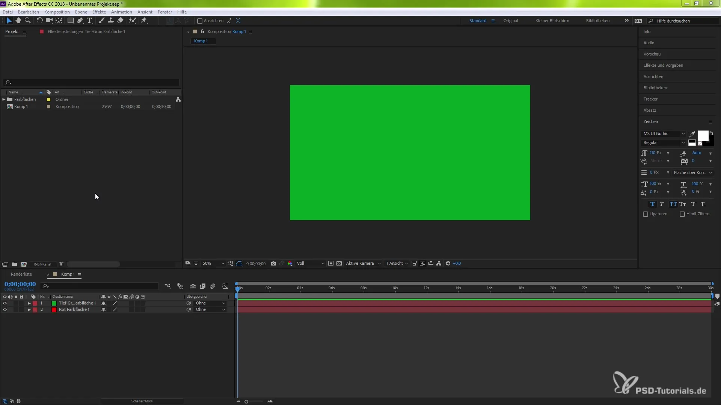
Task: Select the Pen tool
Action: pos(80,21)
